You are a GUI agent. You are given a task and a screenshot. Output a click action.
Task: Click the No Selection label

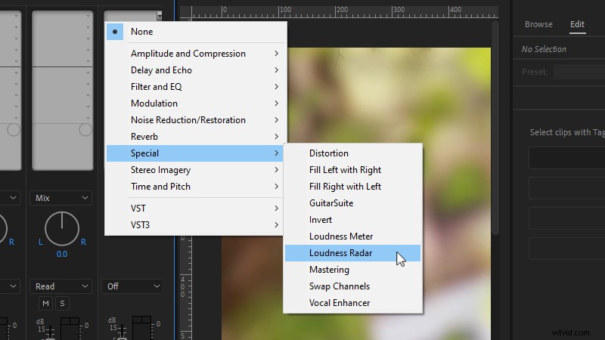point(544,49)
